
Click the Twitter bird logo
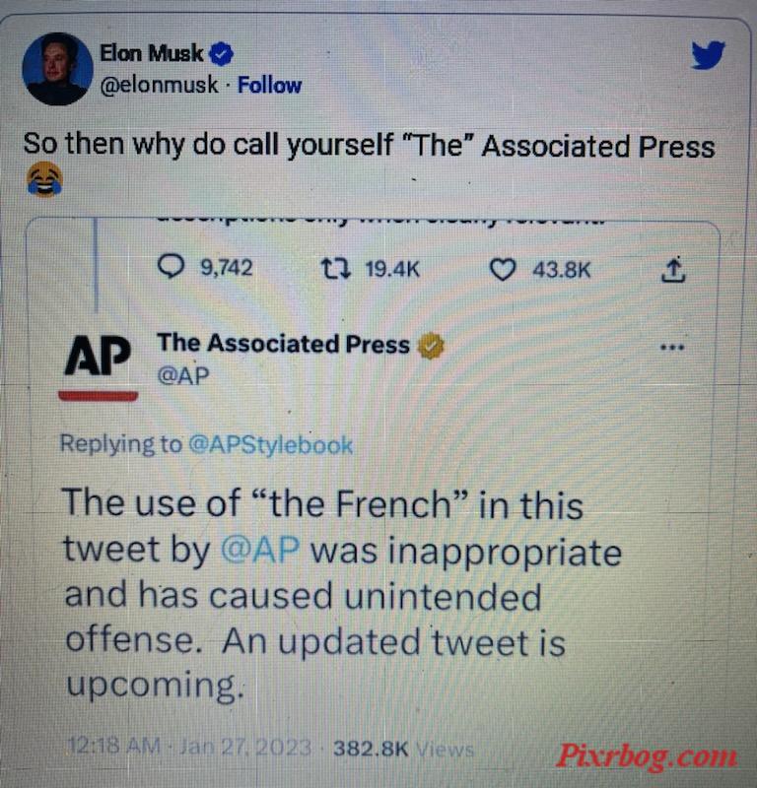tap(708, 54)
